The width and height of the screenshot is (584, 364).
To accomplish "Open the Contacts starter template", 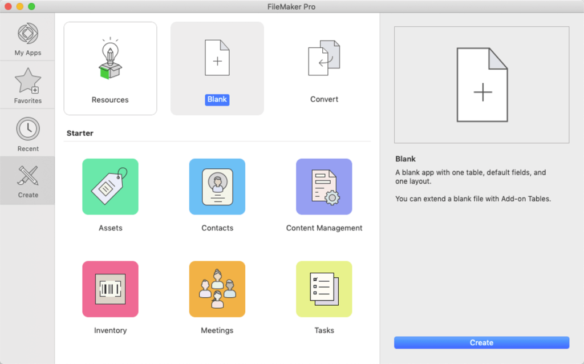I will pos(217,187).
